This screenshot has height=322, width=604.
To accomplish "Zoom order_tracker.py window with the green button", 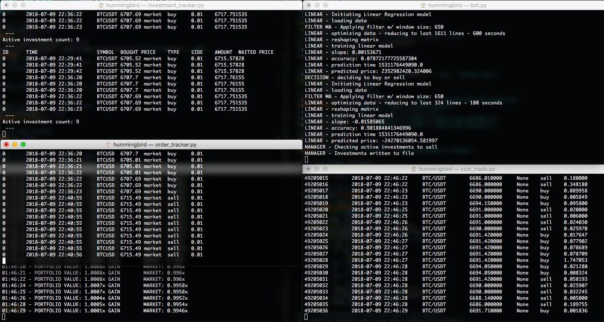I will point(23,144).
